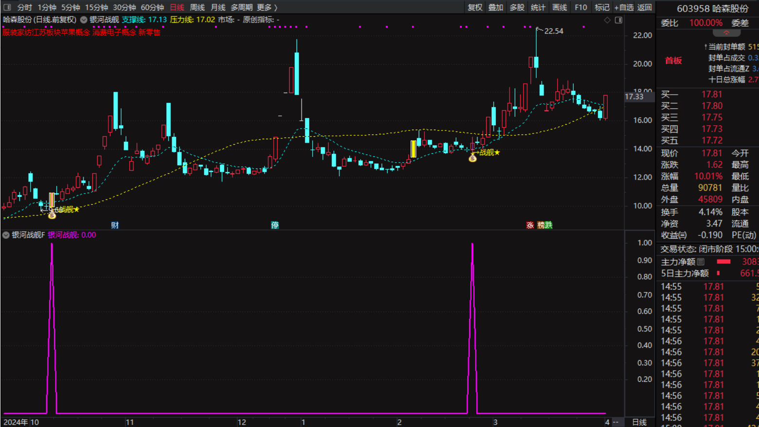Click the 17.33 price marker on axis
The height and width of the screenshot is (427, 759).
click(x=634, y=97)
